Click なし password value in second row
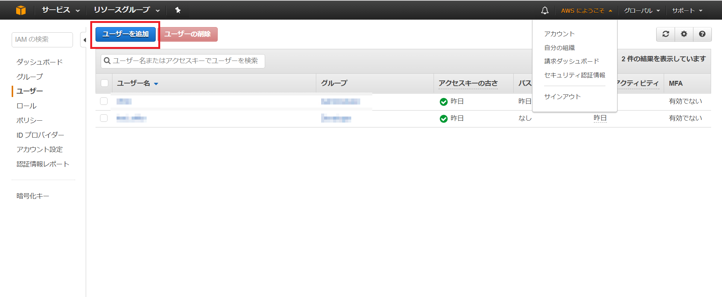The image size is (722, 297). coord(525,118)
